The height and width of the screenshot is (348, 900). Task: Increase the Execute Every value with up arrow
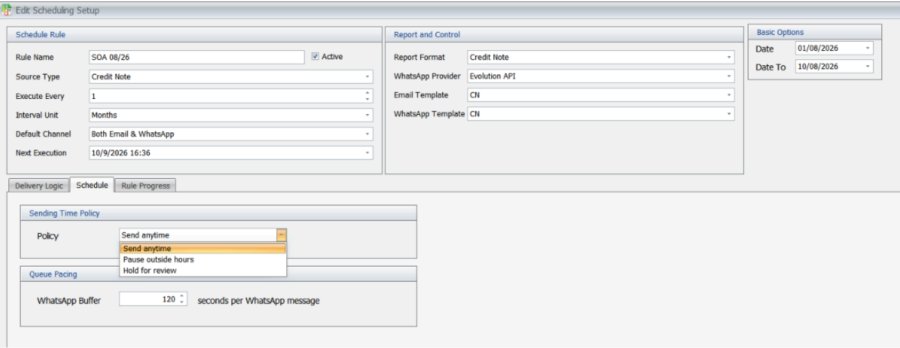point(368,93)
